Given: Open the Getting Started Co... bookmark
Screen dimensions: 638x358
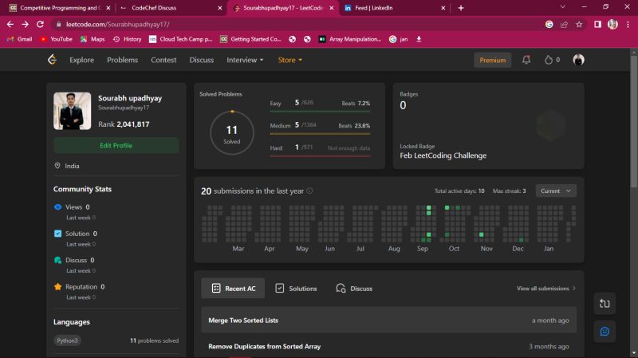Looking at the screenshot, I should click(x=250, y=39).
